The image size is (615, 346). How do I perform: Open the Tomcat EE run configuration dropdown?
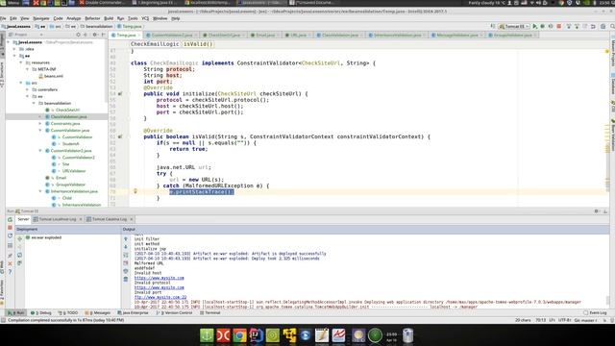[514, 26]
